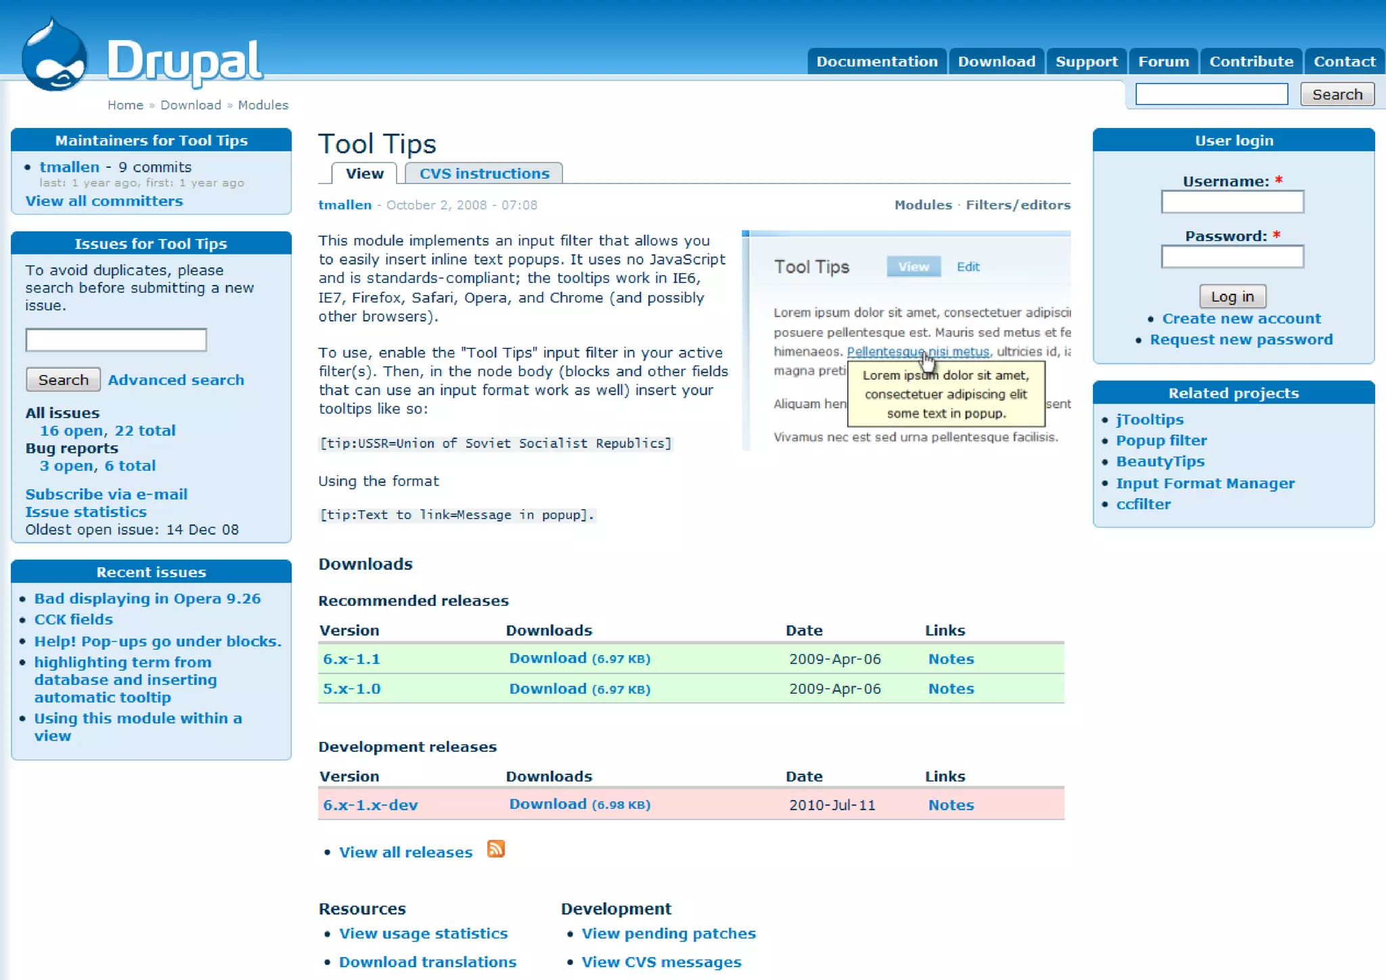Open Advanced search link
1386x980 pixels.
coord(176,380)
